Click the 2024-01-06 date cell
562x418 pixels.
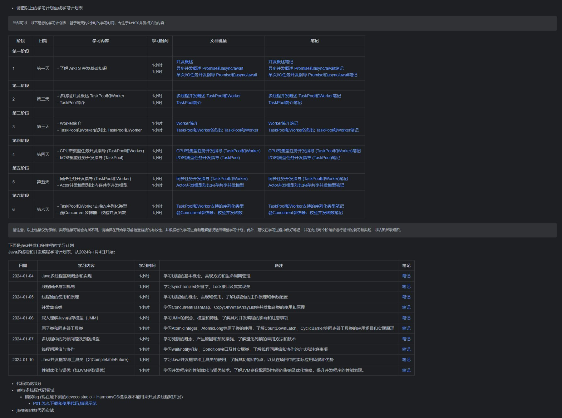(23, 318)
